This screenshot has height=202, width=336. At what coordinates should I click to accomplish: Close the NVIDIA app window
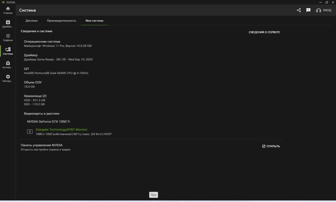333,2
